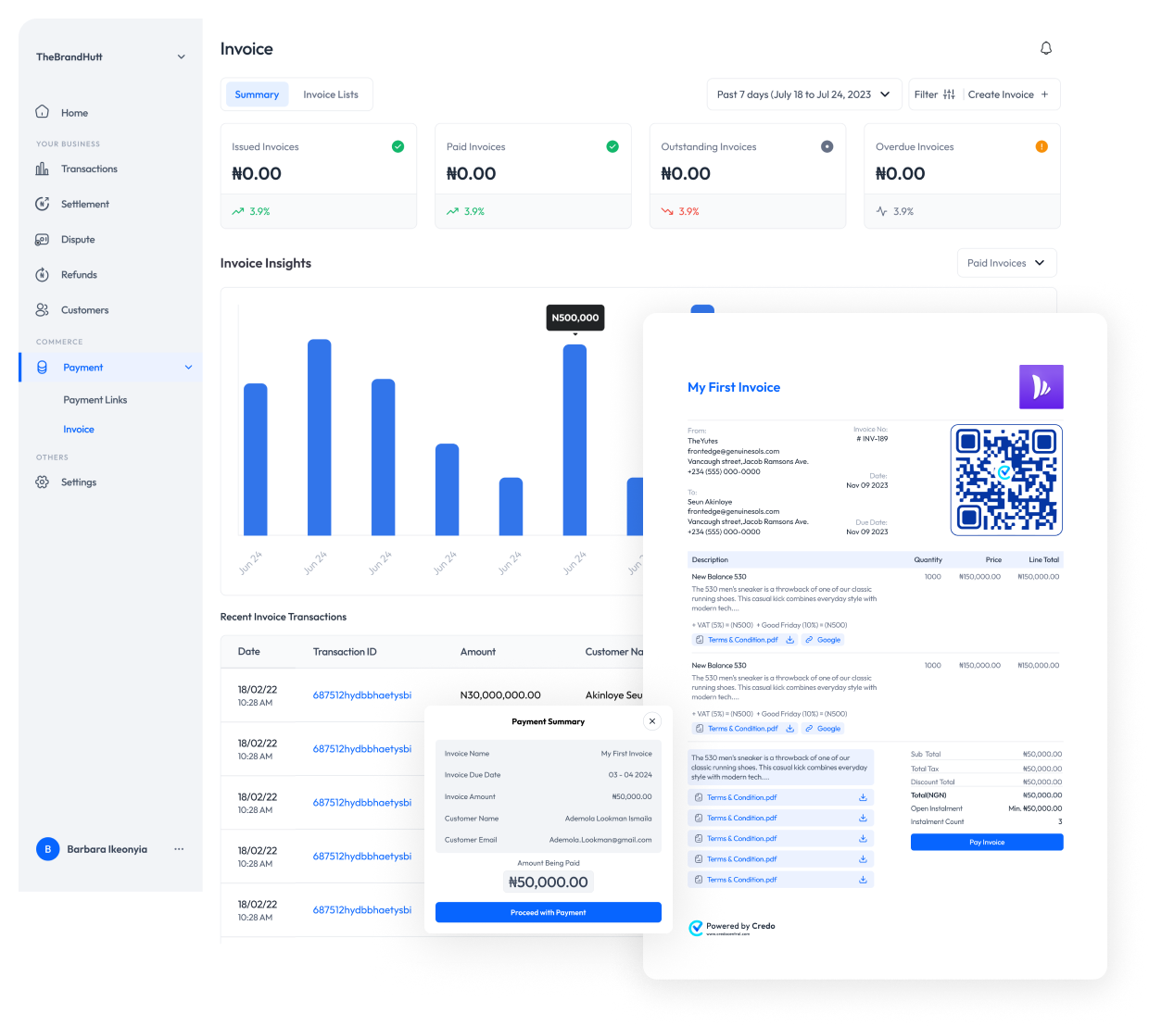
Task: Click the Min. ₦50,000.00 Open Instalment value
Action: pyautogui.click(x=1035, y=808)
